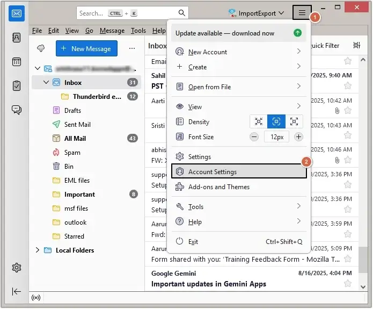373x309 pixels.
Task: Click the Get Messages cloud icon
Action: point(41,48)
